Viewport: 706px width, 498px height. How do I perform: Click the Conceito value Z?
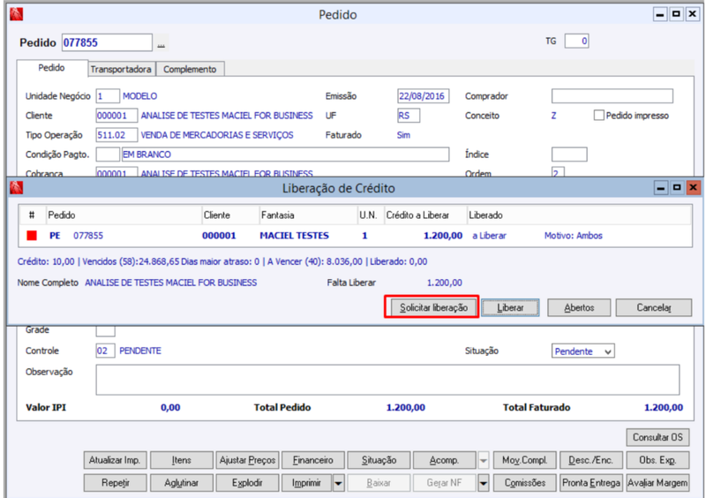point(553,116)
